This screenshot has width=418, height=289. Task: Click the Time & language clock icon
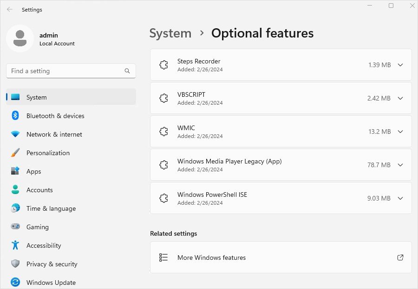(x=14, y=208)
